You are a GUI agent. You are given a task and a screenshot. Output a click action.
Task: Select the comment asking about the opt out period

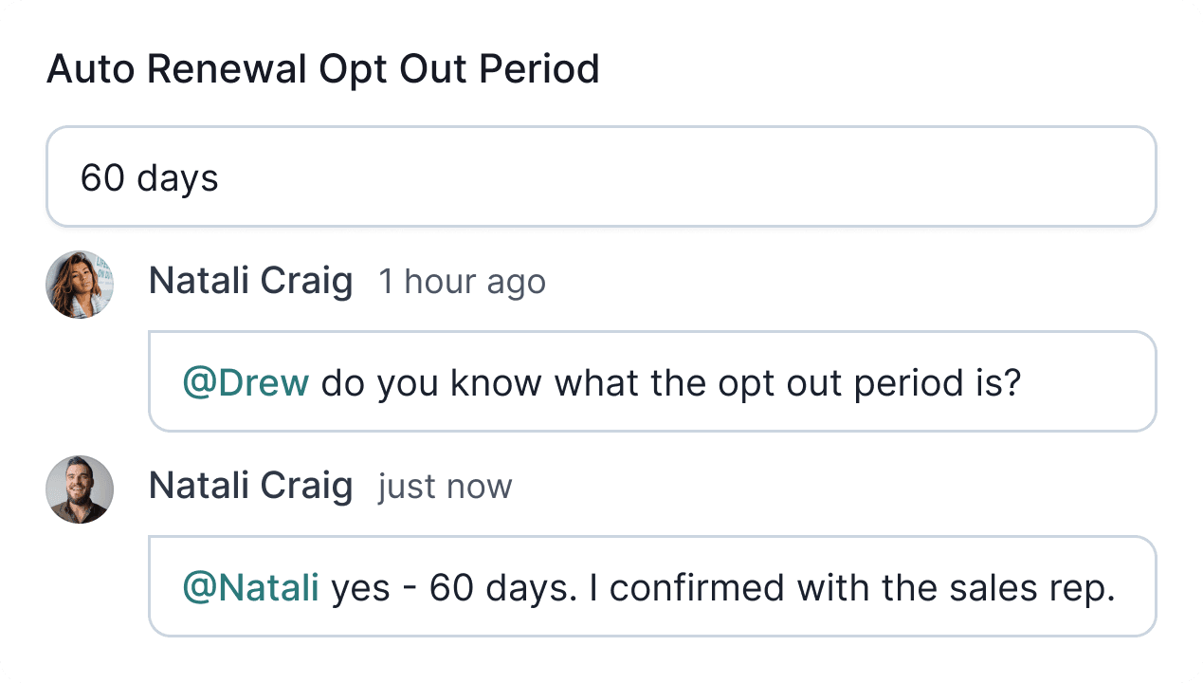[x=652, y=381]
